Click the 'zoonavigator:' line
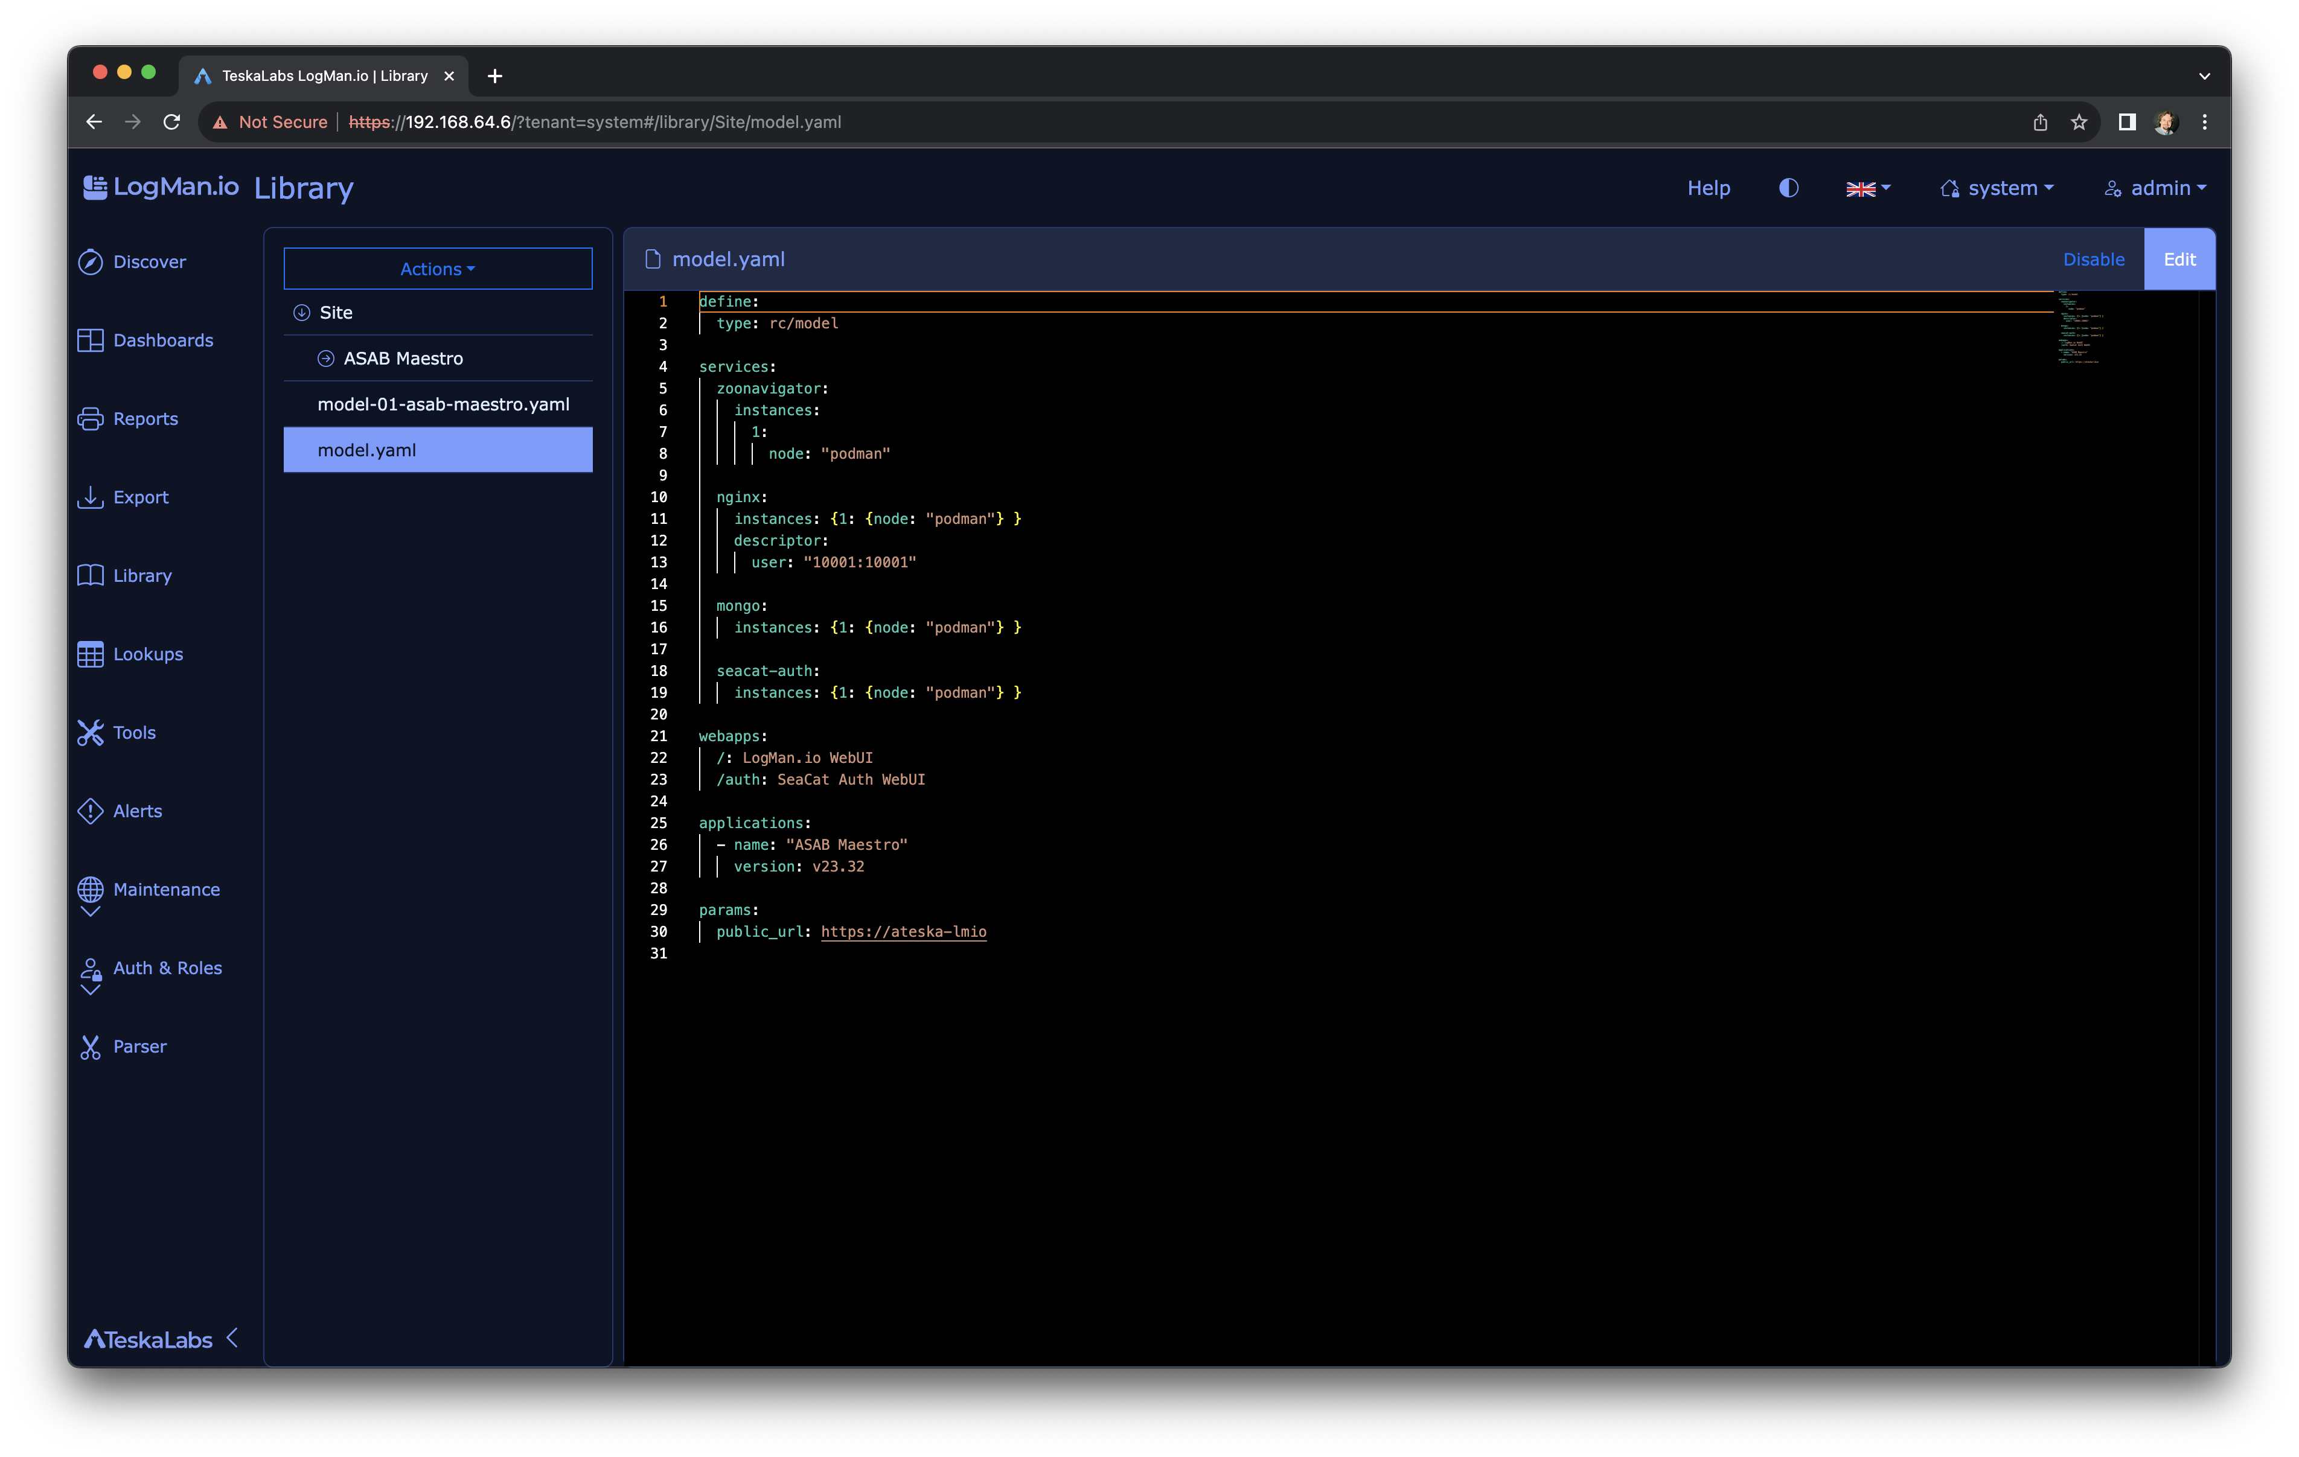 point(772,389)
